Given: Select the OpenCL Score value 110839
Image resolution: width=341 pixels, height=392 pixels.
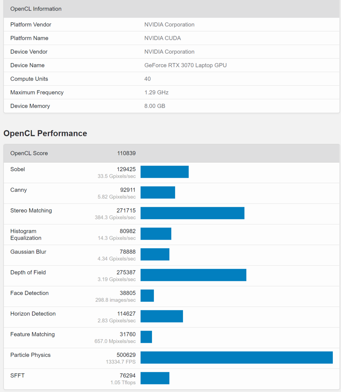Looking at the screenshot, I should coord(126,153).
